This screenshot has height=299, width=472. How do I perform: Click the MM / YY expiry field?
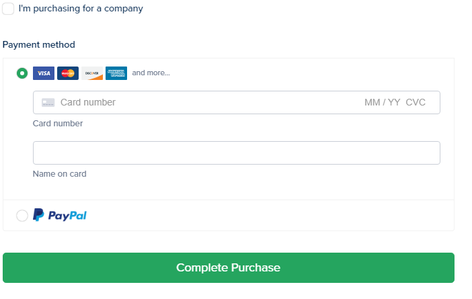(x=382, y=103)
